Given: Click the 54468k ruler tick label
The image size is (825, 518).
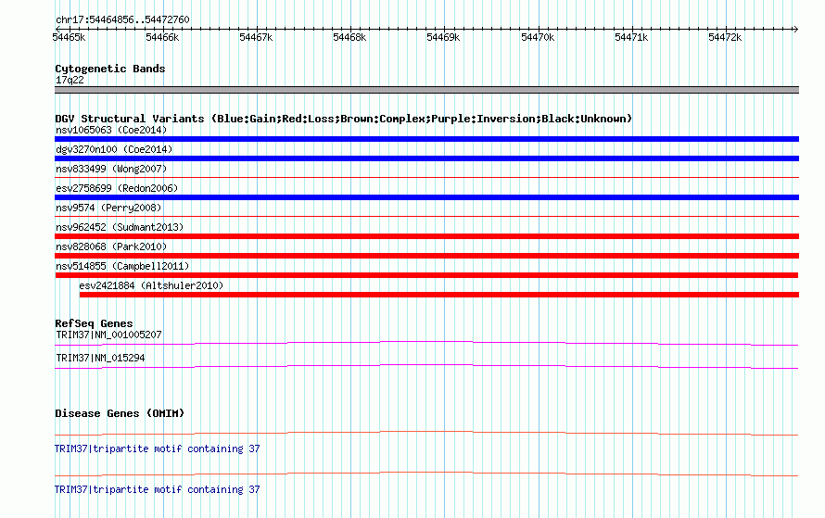Looking at the screenshot, I should [349, 37].
